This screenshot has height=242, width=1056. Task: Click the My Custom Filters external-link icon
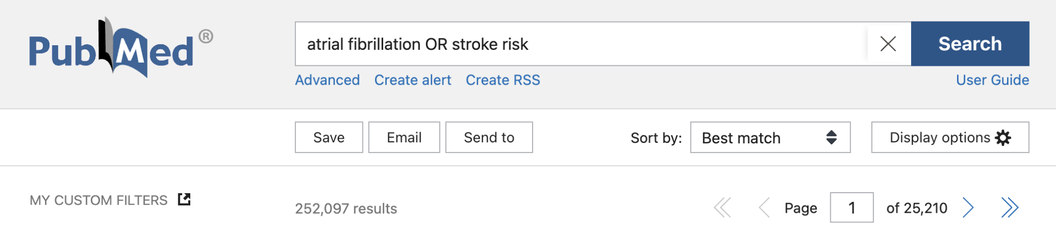(184, 199)
